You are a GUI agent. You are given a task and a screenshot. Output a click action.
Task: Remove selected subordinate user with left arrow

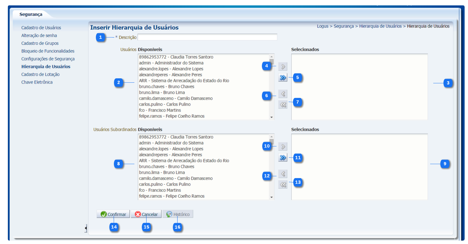[x=283, y=174]
